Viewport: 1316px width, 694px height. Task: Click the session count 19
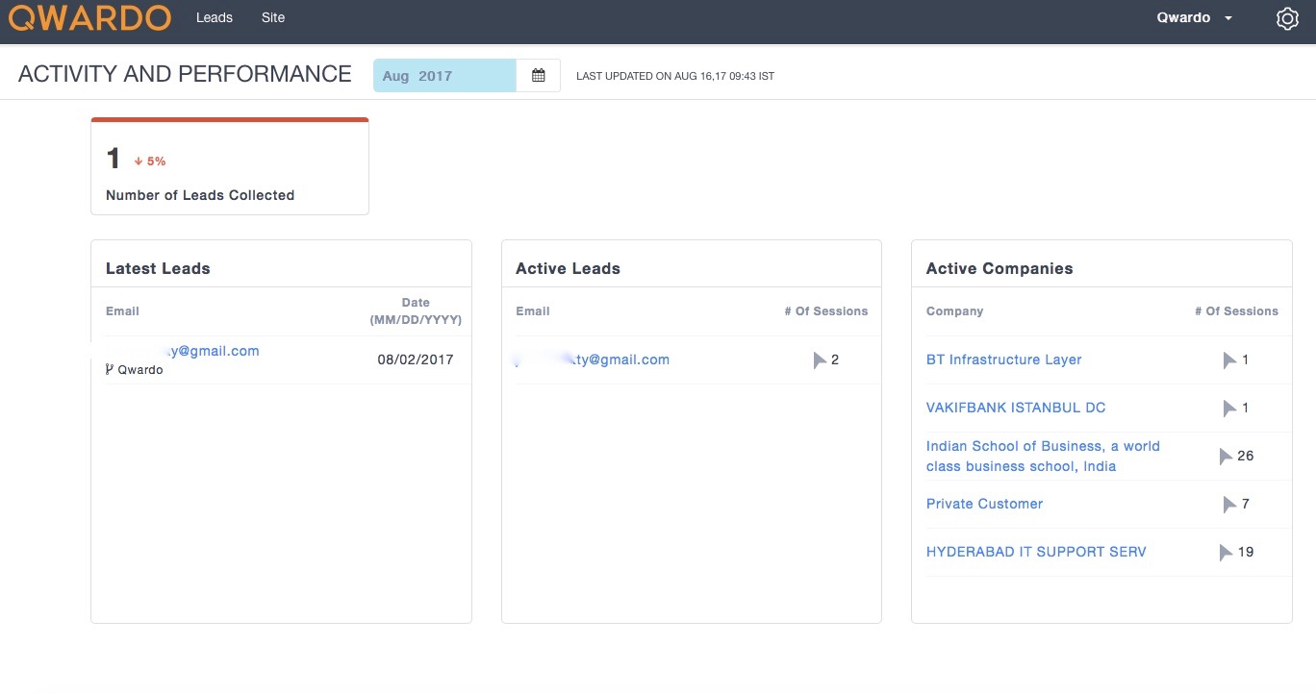tap(1246, 552)
